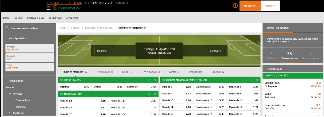Viewport: 324px width, 117px height.
Task: Select Golos (17) tab
Action: tap(127, 72)
